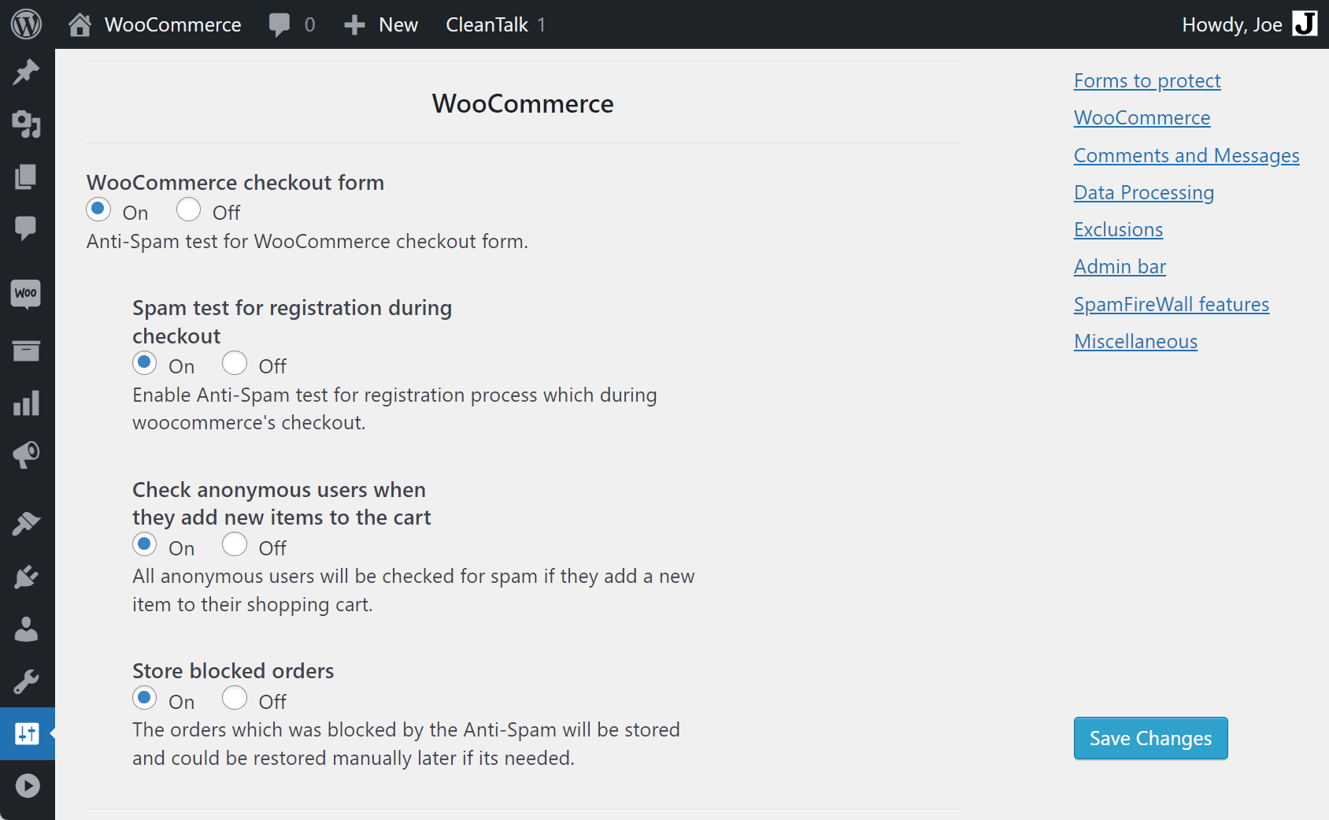Open CleanTalk admin bar menu
The height and width of the screenshot is (820, 1329).
click(495, 24)
